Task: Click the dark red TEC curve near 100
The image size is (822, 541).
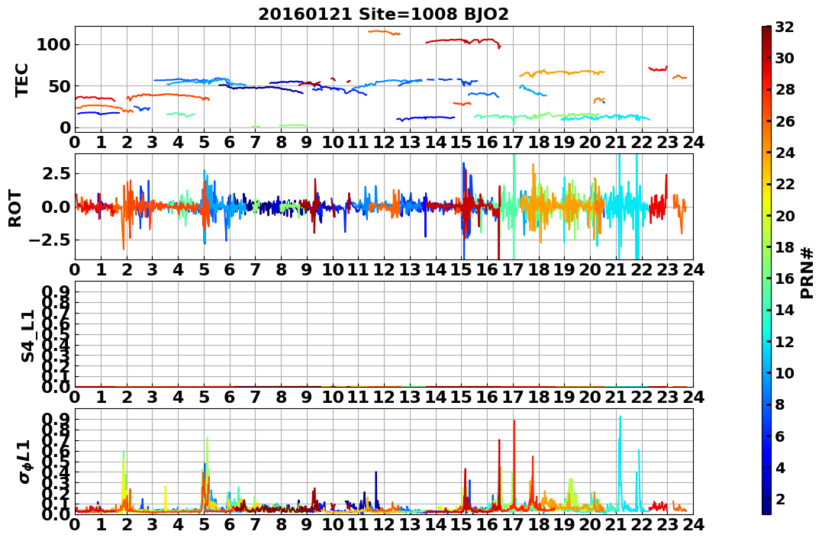Action: tap(461, 40)
